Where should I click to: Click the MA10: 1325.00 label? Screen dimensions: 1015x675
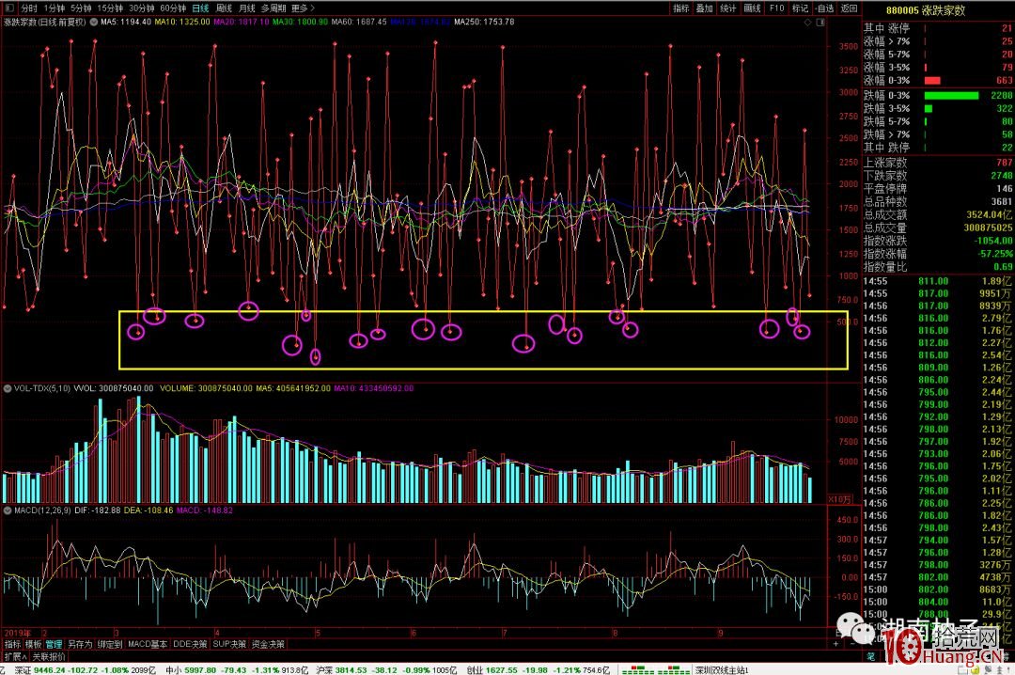point(182,22)
